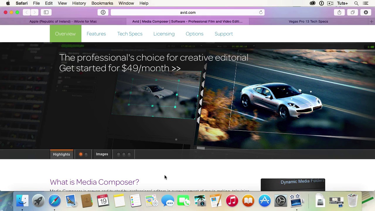
Task: Click the 'What is Media Composer?' heading
Action: tap(94, 182)
